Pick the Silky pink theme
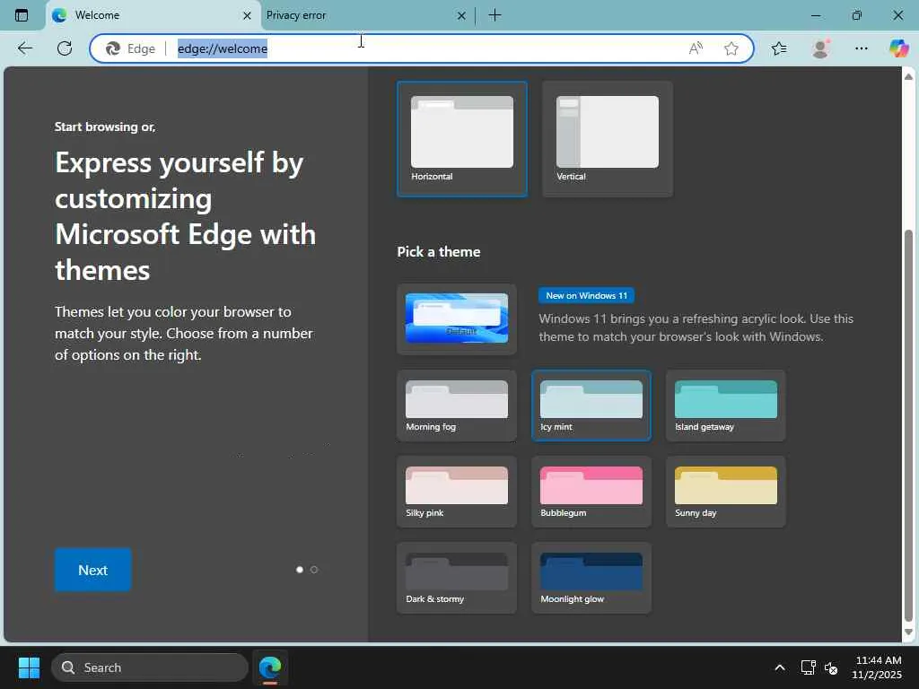This screenshot has height=689, width=919. click(x=457, y=492)
